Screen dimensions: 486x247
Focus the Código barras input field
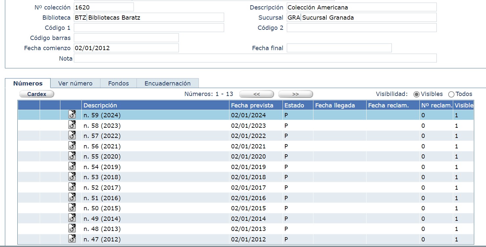pos(126,38)
